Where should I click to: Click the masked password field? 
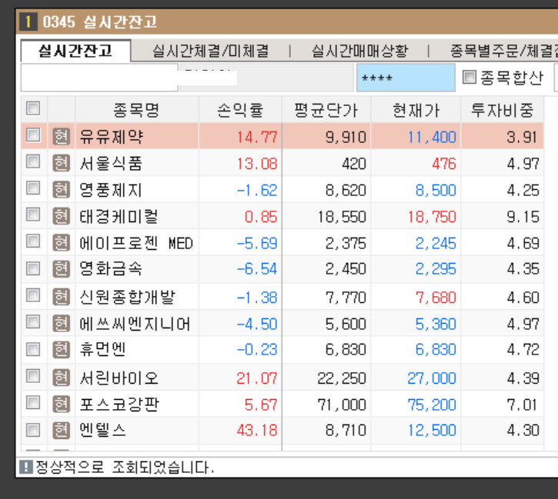[406, 78]
